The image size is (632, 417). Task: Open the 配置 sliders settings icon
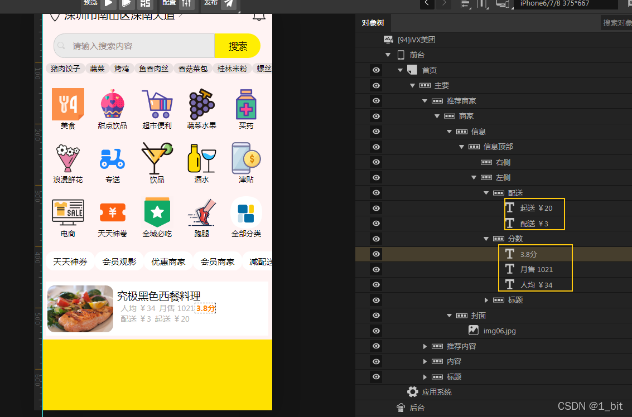pos(186,4)
